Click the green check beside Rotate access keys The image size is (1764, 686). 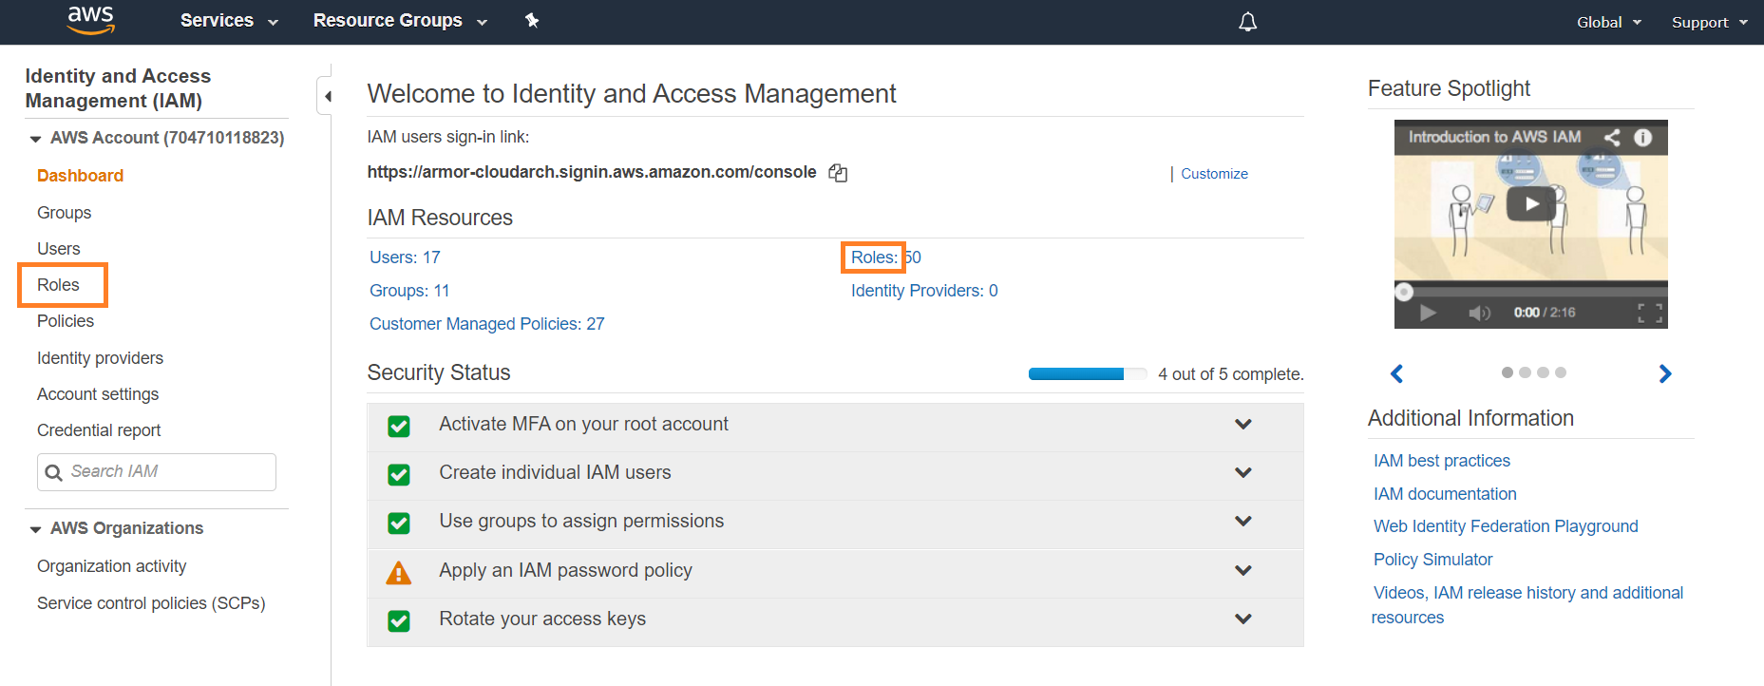399,620
